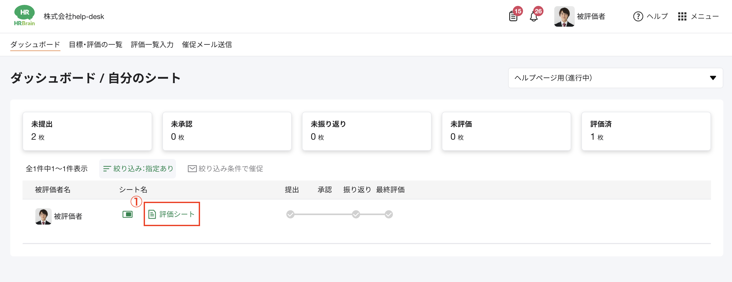Select the 評価済 1枚 summary card
The width and height of the screenshot is (732, 282).
646,131
